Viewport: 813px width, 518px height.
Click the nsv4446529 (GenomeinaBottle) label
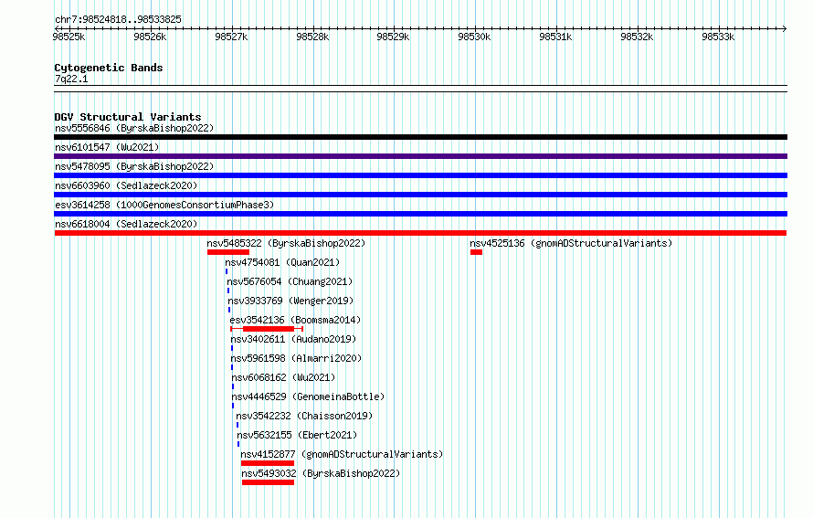point(309,396)
